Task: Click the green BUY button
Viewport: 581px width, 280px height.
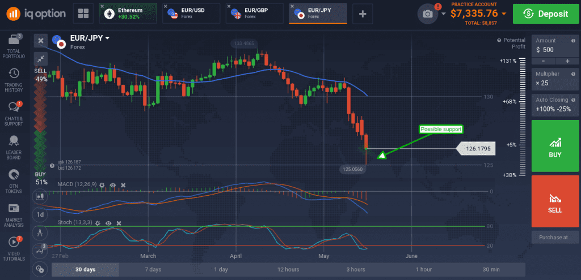Action: pos(555,146)
